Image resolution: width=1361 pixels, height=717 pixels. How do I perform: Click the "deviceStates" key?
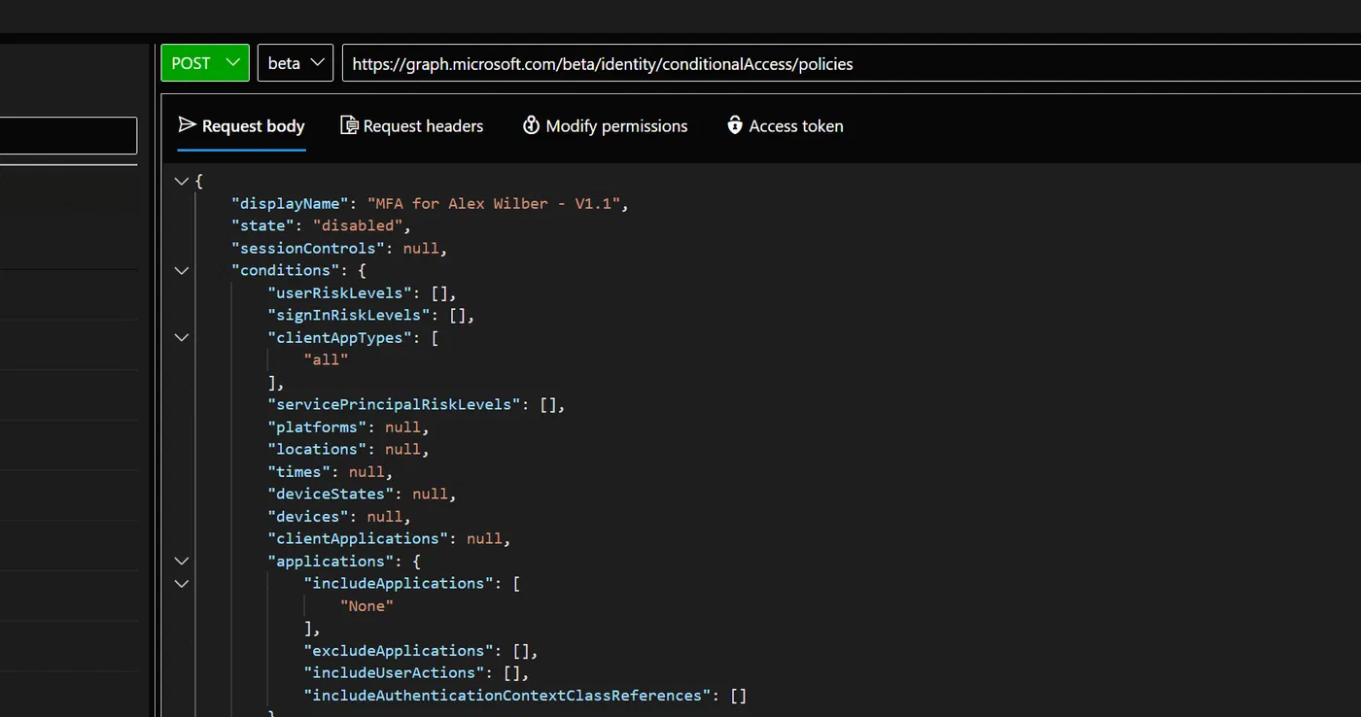[x=332, y=494]
